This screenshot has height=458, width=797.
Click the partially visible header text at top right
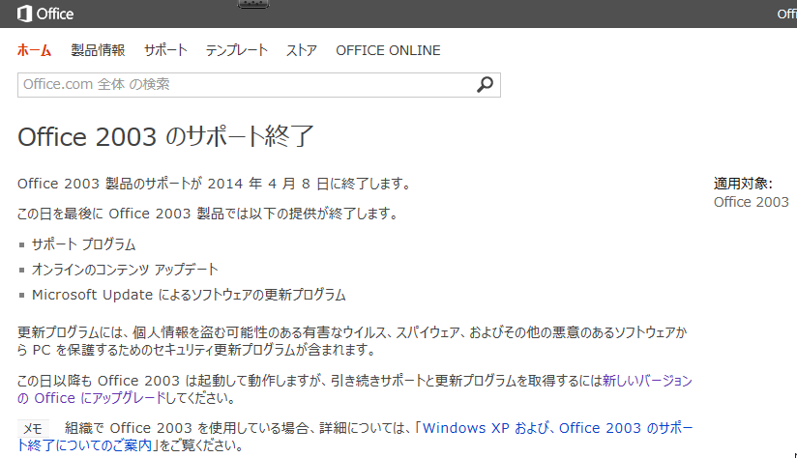click(786, 14)
